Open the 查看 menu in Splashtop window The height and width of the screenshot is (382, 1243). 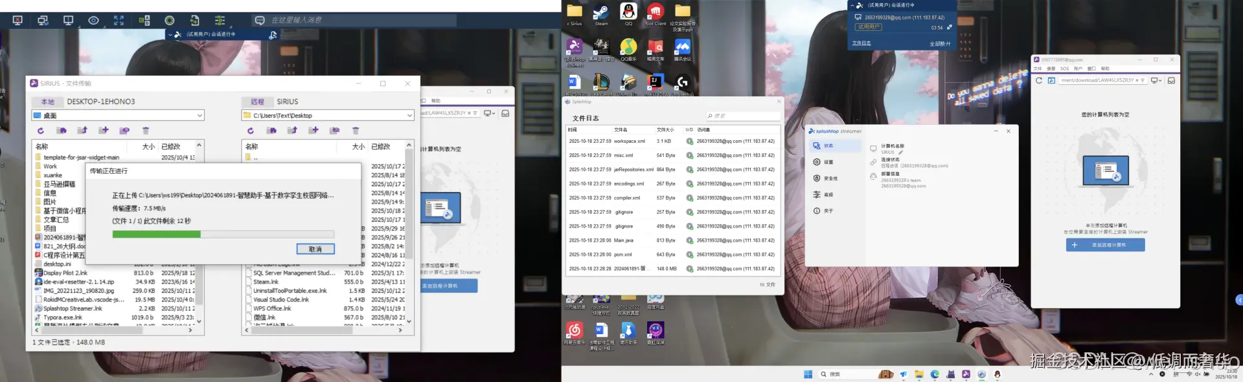click(x=1051, y=69)
